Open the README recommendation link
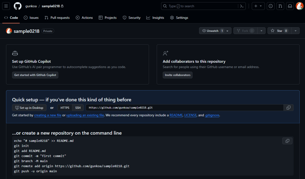The image size is (305, 179). pos(176,115)
